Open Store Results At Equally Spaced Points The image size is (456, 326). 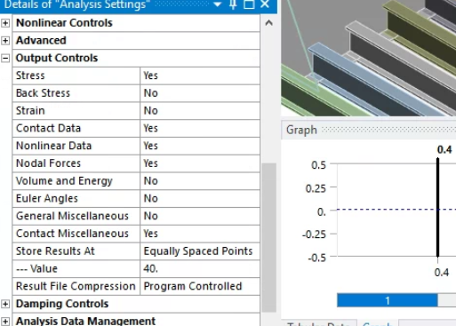tap(200, 251)
